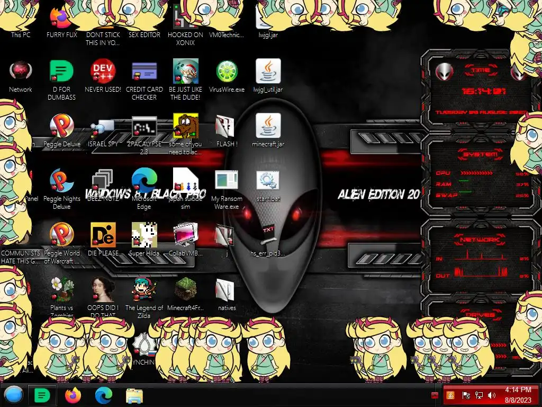Select the folder icon labeled j
This screenshot has width=542, height=407.
point(227,240)
